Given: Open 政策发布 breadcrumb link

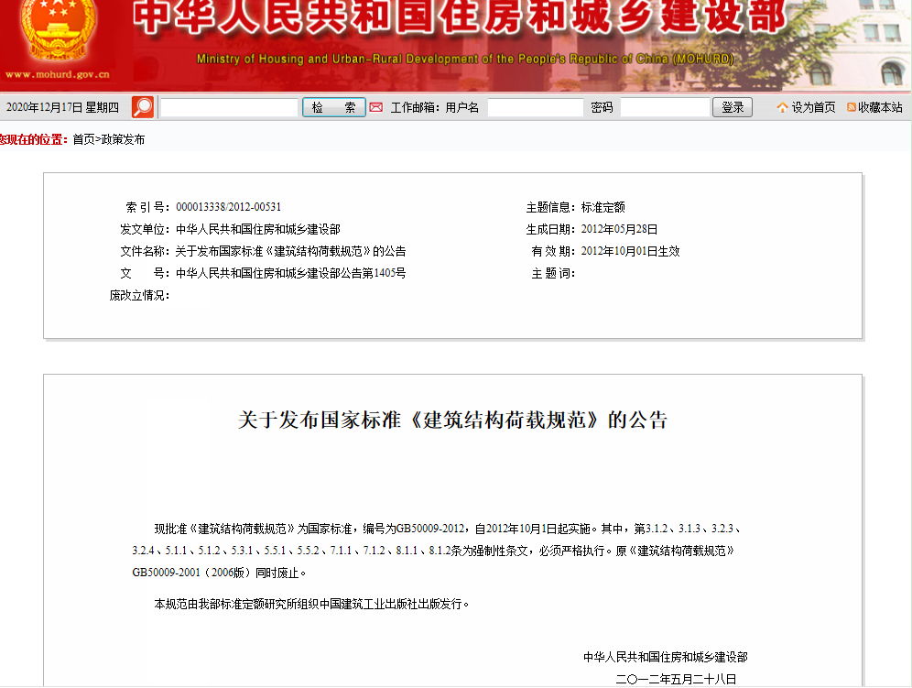Looking at the screenshot, I should coord(123,139).
